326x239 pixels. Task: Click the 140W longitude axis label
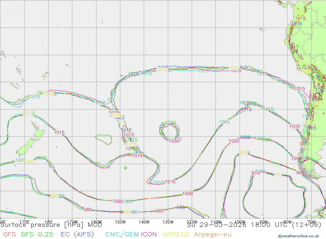pyautogui.click(x=144, y=222)
